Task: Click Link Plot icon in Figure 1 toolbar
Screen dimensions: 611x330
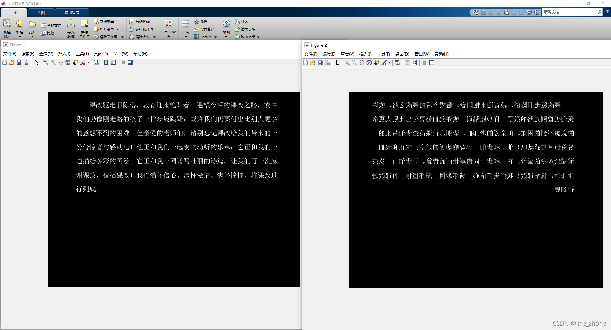Action: point(96,63)
